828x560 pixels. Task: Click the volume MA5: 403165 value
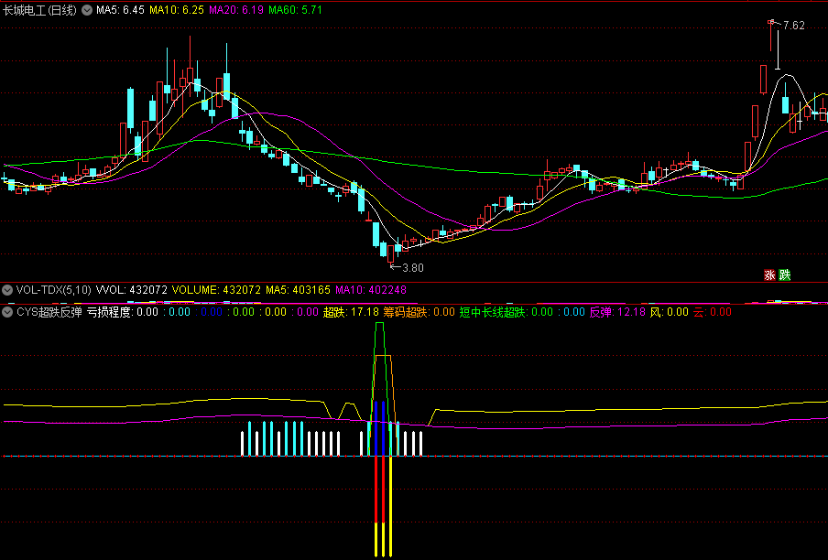[298, 290]
